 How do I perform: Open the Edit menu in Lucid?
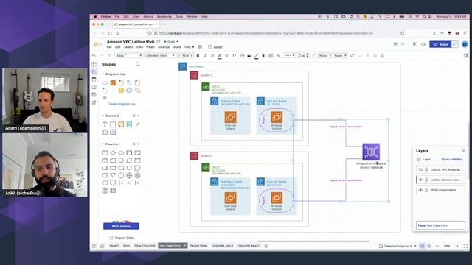click(118, 47)
